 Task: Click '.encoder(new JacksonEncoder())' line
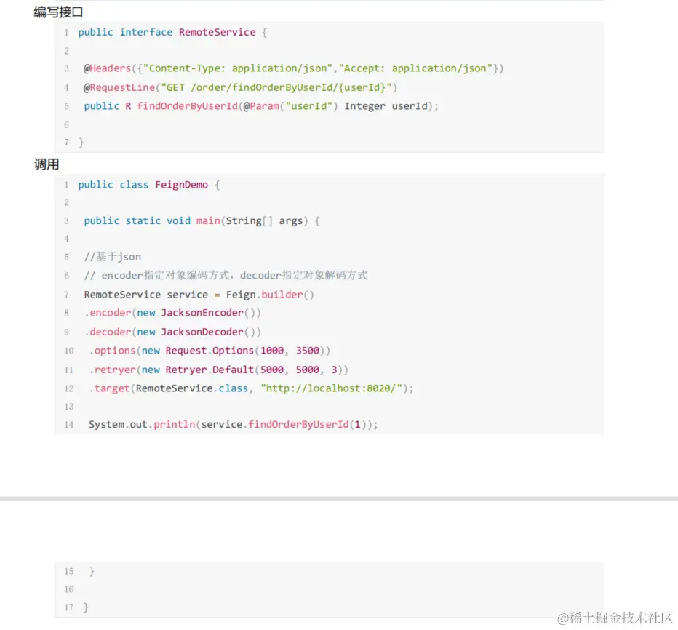pos(172,313)
